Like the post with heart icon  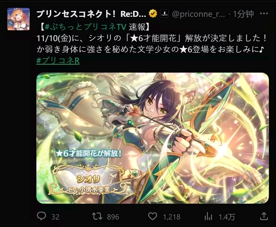tap(152, 216)
